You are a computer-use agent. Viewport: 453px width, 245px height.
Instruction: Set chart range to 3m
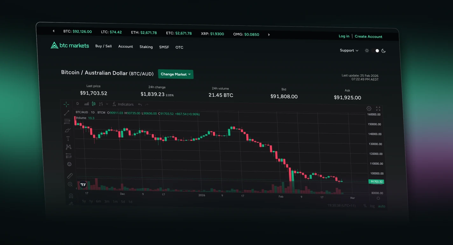107,202
